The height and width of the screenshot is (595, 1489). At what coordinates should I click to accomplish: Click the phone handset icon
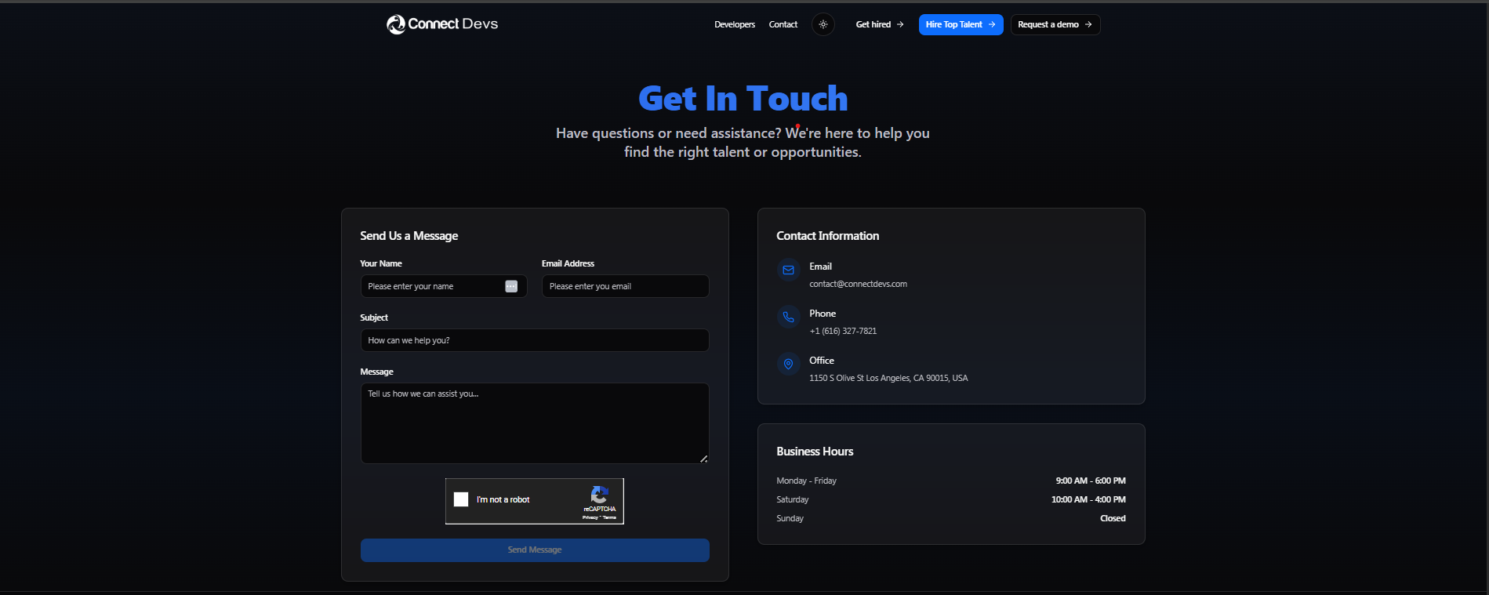tap(789, 317)
